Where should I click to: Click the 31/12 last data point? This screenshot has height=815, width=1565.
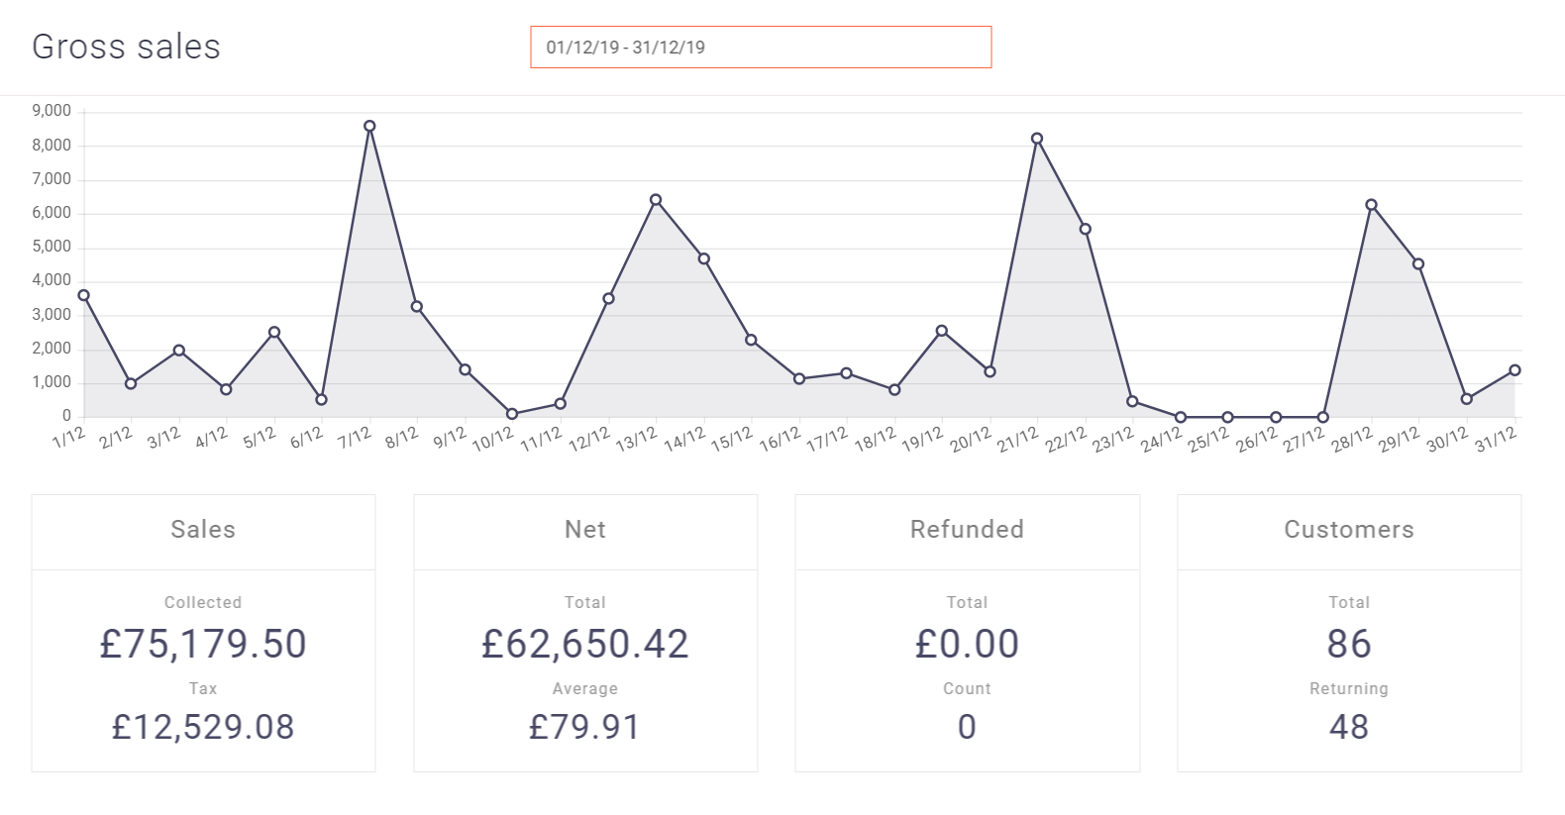(x=1514, y=370)
